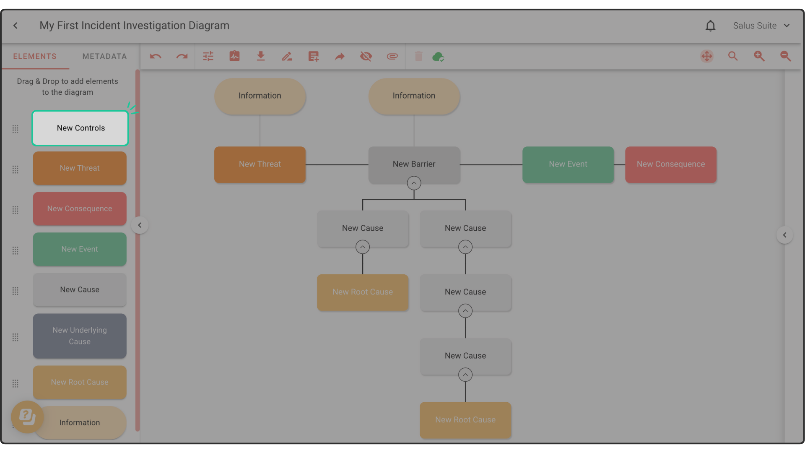Screen dimensions: 805x453
Task: Open the notifications bell
Action: 710,26
